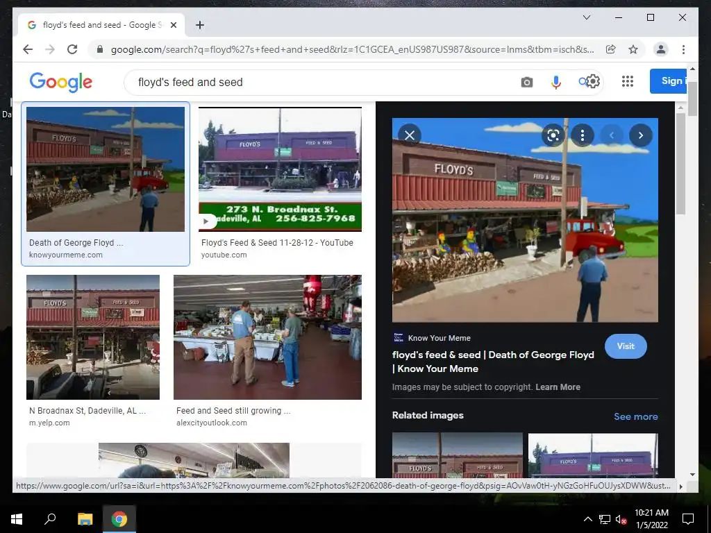Open Google search settings gear

pyautogui.click(x=593, y=81)
